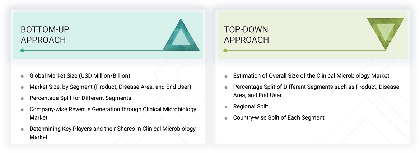The width and height of the screenshot is (420, 153).
Task: Click Global Market Size (USD Million/Billion) text
Action: (x=80, y=76)
